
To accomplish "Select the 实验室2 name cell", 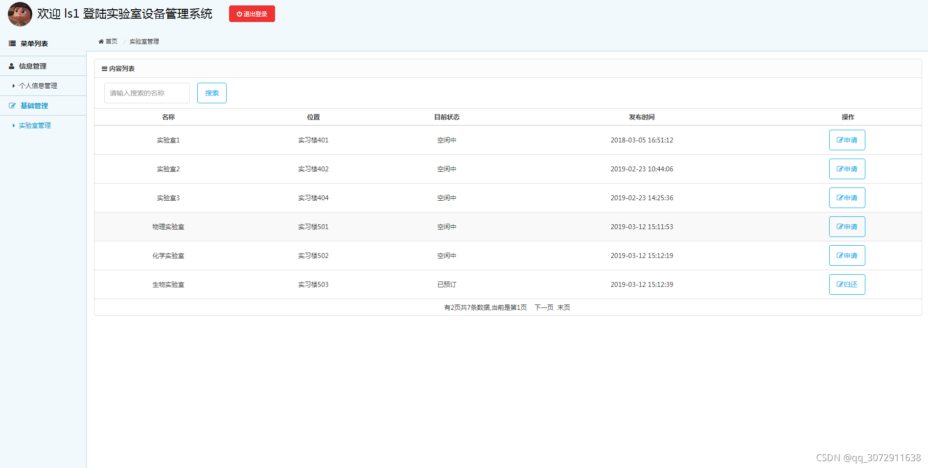I will tap(168, 169).
